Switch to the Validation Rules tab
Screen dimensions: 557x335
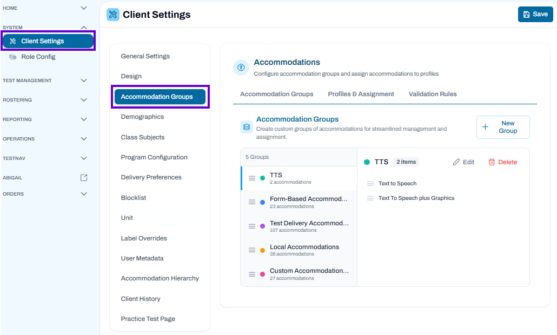(433, 94)
